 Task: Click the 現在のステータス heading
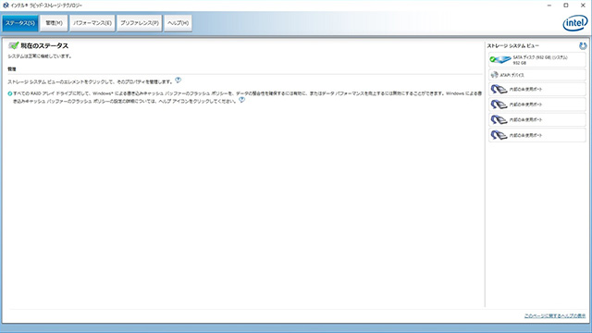coord(44,45)
